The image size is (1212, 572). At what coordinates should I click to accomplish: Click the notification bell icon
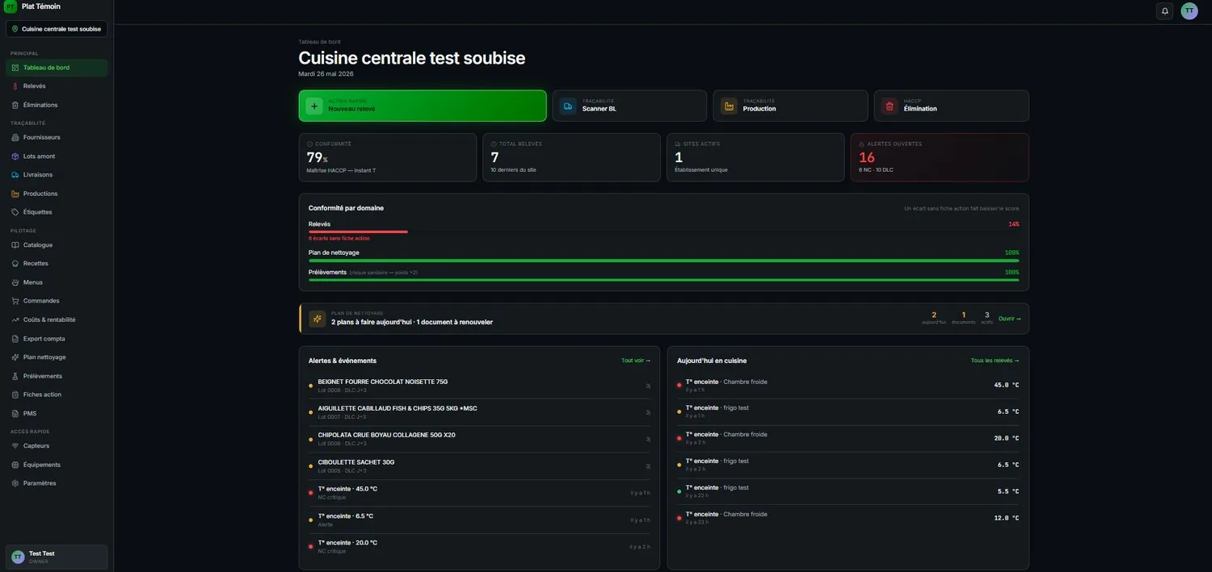pos(1165,10)
